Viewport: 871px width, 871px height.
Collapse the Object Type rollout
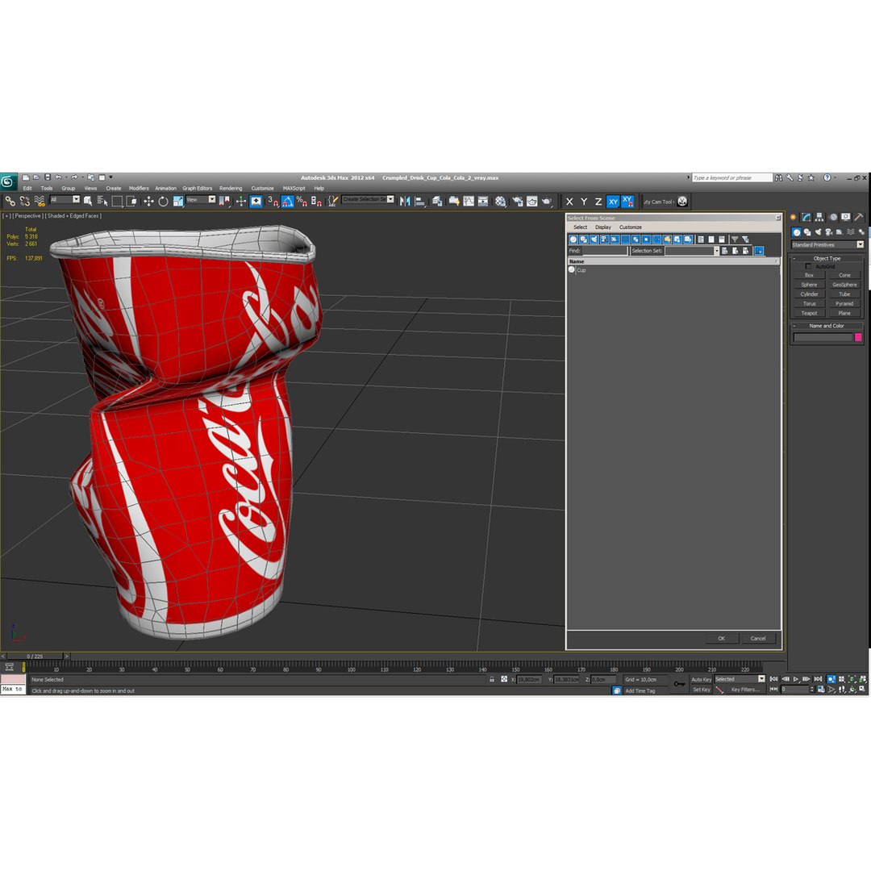[x=827, y=258]
